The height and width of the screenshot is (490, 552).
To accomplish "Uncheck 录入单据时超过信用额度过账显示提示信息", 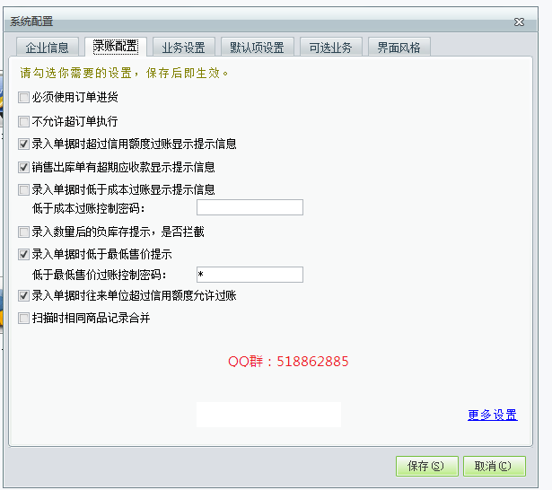I will pos(24,144).
